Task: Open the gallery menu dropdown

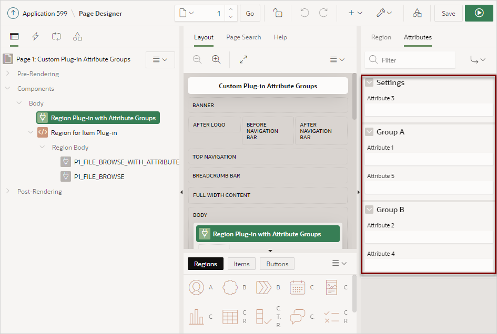Action: (x=339, y=264)
